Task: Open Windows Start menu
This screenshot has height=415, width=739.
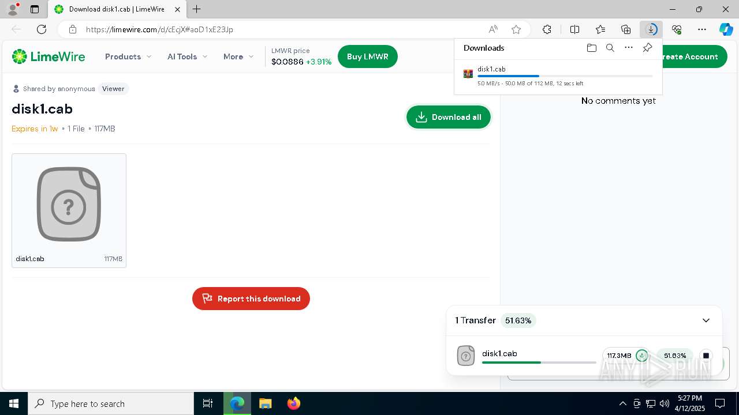Action: point(14,403)
